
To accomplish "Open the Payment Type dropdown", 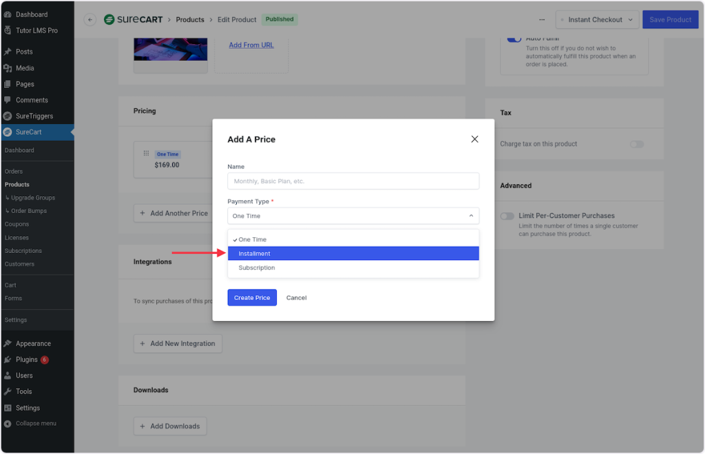I will tap(353, 216).
